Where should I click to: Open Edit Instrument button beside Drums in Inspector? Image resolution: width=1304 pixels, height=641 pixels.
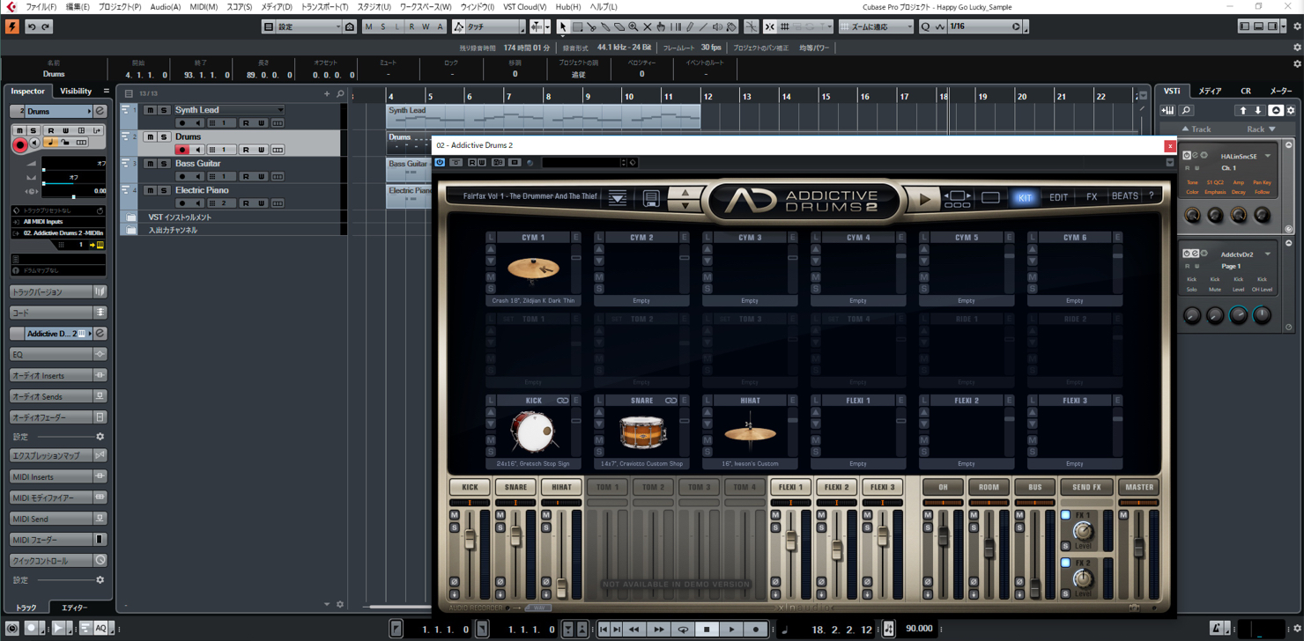point(100,112)
